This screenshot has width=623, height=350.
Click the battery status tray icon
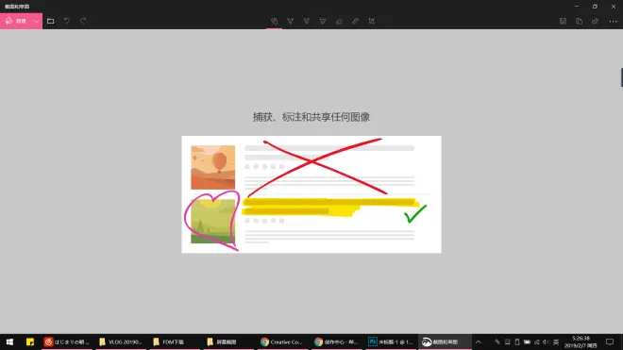coord(527,342)
